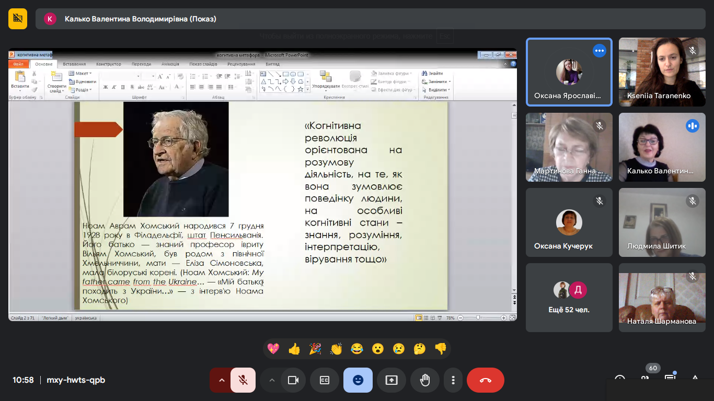Toggle text shadow S formatting
The width and height of the screenshot is (714, 401).
pos(132,87)
